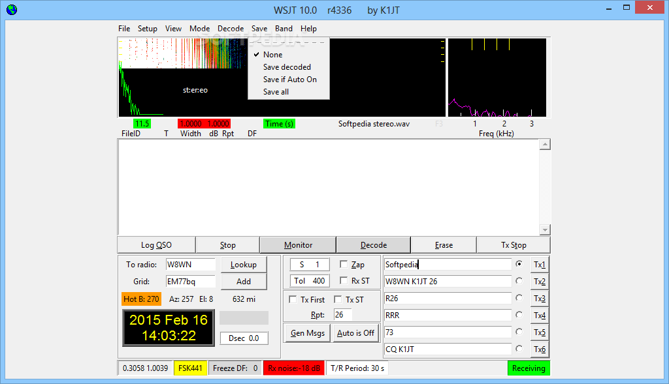Image resolution: width=669 pixels, height=384 pixels.
Task: Click the Rx noise -18 dB indicator
Action: [294, 368]
